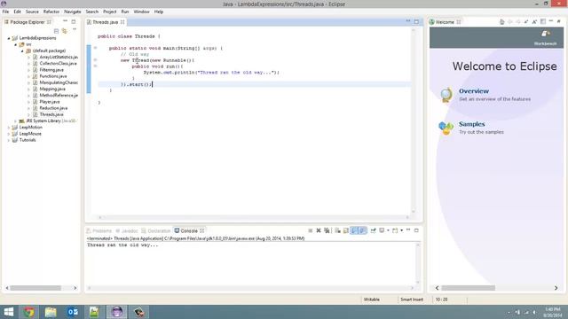
Task: Open the Source menu
Action: click(x=32, y=12)
